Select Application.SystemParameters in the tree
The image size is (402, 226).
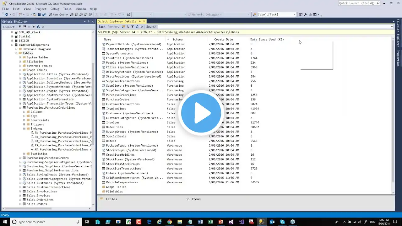point(50,99)
